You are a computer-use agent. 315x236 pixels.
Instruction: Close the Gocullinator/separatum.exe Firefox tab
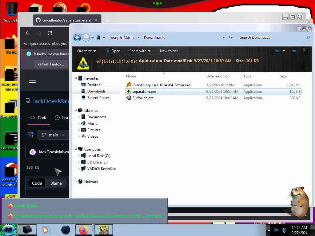point(96,20)
